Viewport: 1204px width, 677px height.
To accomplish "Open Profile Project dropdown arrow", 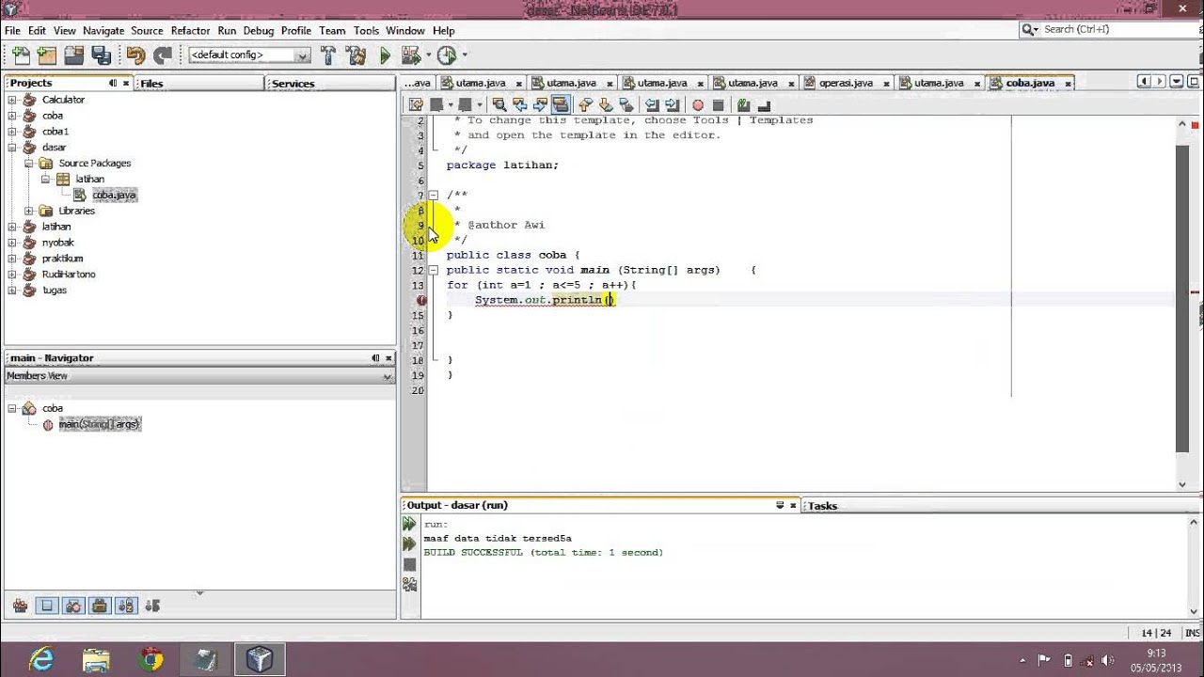I will (464, 55).
